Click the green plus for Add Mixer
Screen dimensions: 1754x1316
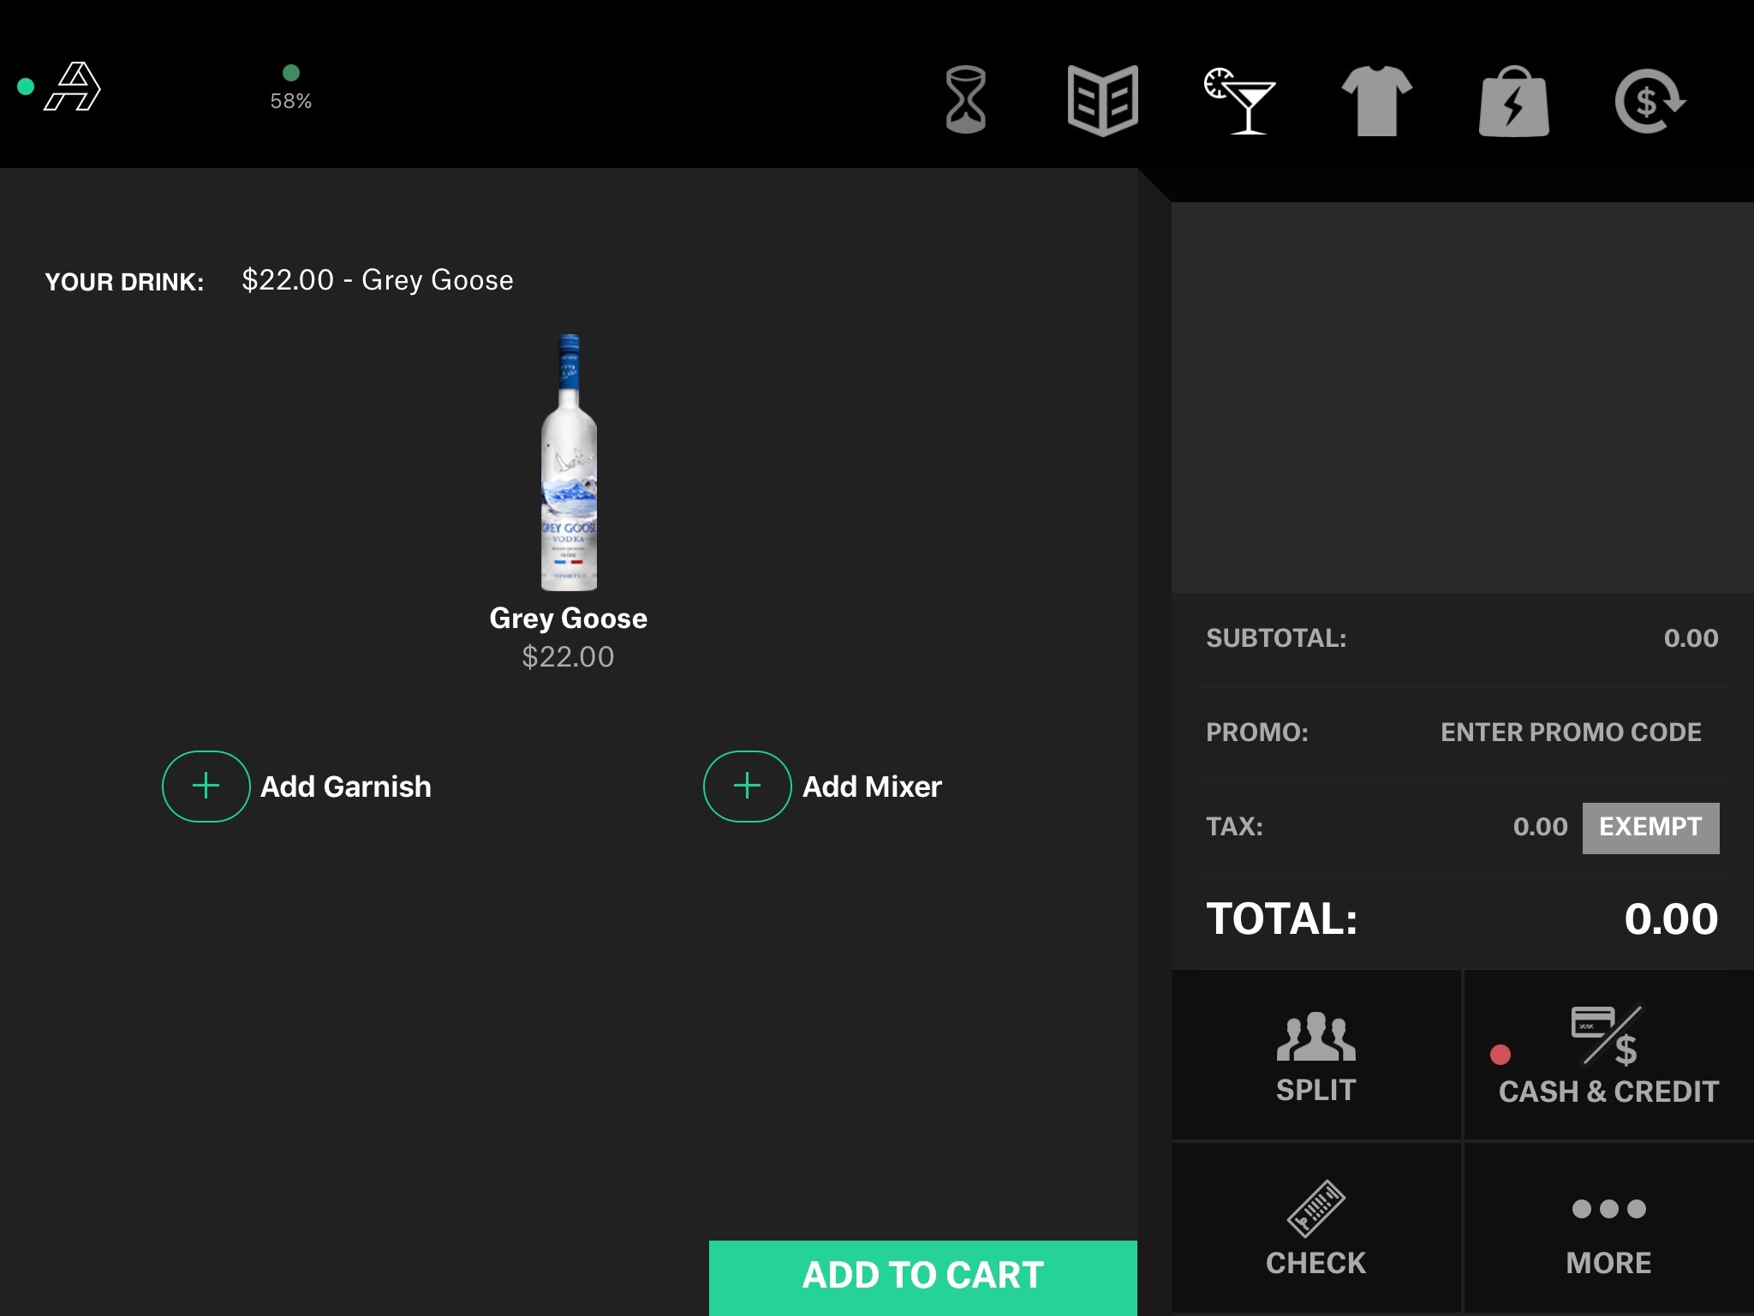747,786
